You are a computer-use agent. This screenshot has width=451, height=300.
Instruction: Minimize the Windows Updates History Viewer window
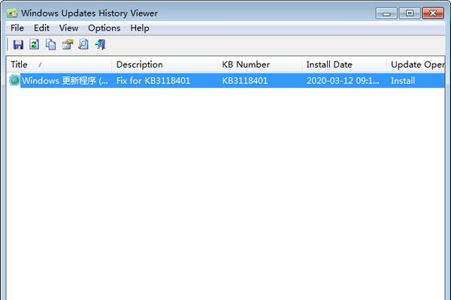386,13
